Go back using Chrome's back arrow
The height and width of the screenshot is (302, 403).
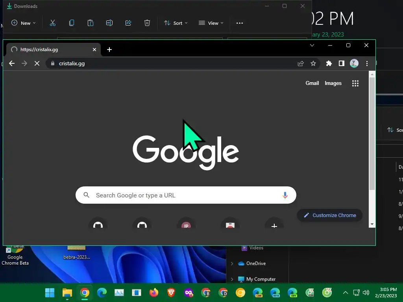click(12, 63)
